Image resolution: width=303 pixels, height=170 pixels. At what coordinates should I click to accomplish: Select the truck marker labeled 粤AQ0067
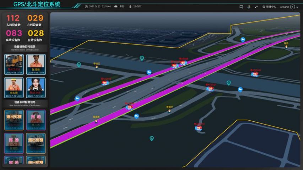255,74
